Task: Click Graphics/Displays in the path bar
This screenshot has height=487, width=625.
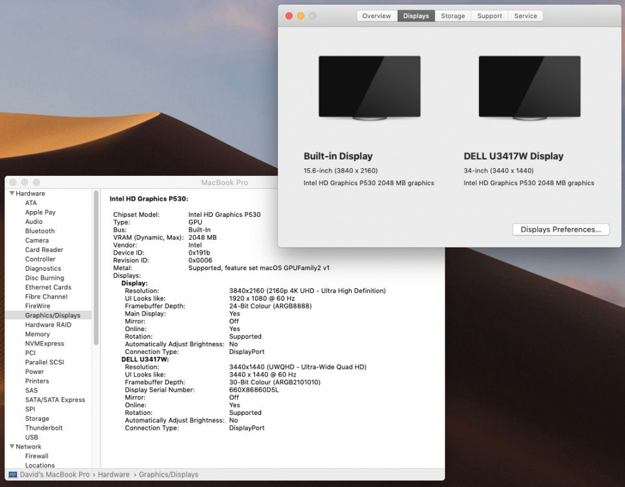Action: click(x=169, y=475)
